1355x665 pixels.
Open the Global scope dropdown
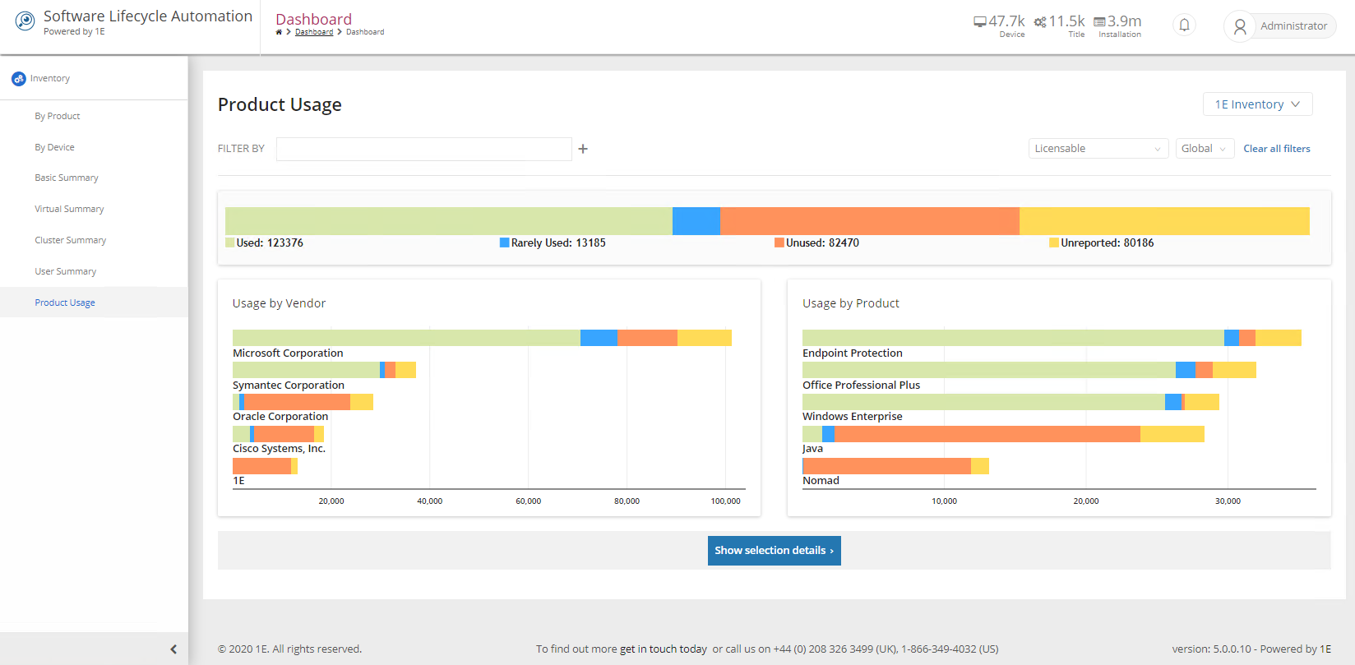point(1204,149)
